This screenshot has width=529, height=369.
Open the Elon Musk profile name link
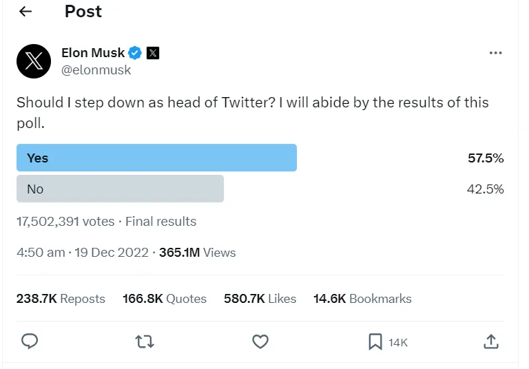tap(93, 53)
